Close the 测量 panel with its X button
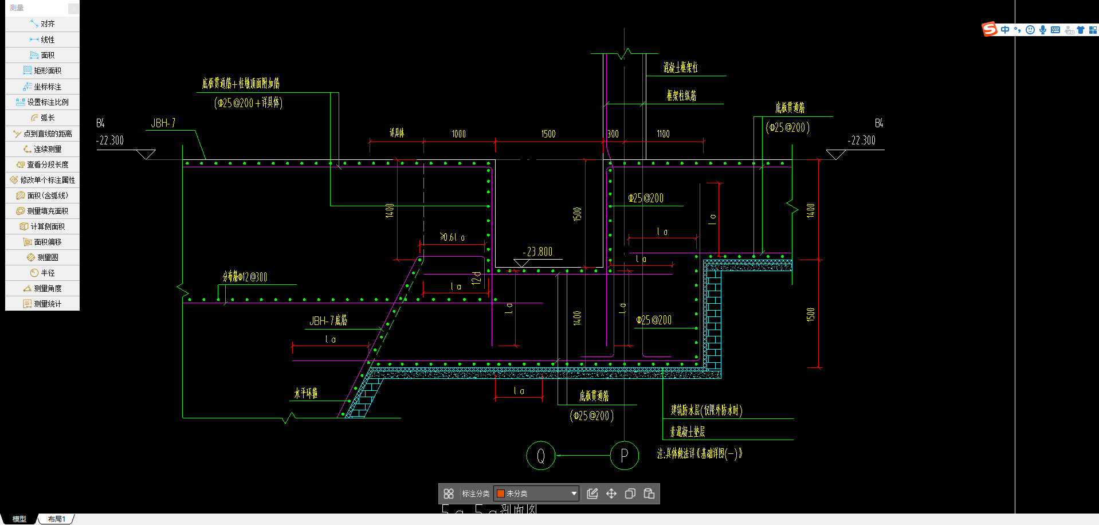The image size is (1099, 525). (x=73, y=8)
